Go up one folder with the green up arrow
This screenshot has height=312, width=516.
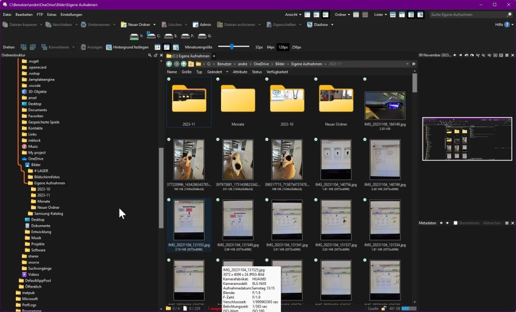tap(184, 64)
